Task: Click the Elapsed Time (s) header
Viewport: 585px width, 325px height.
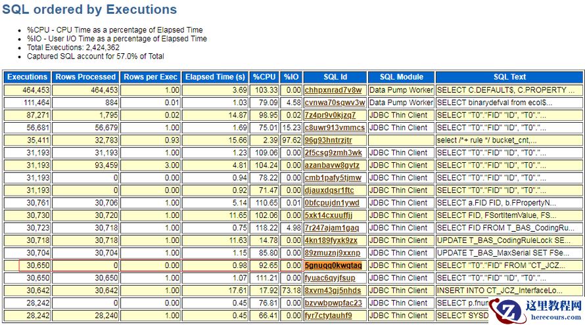Action: point(215,77)
